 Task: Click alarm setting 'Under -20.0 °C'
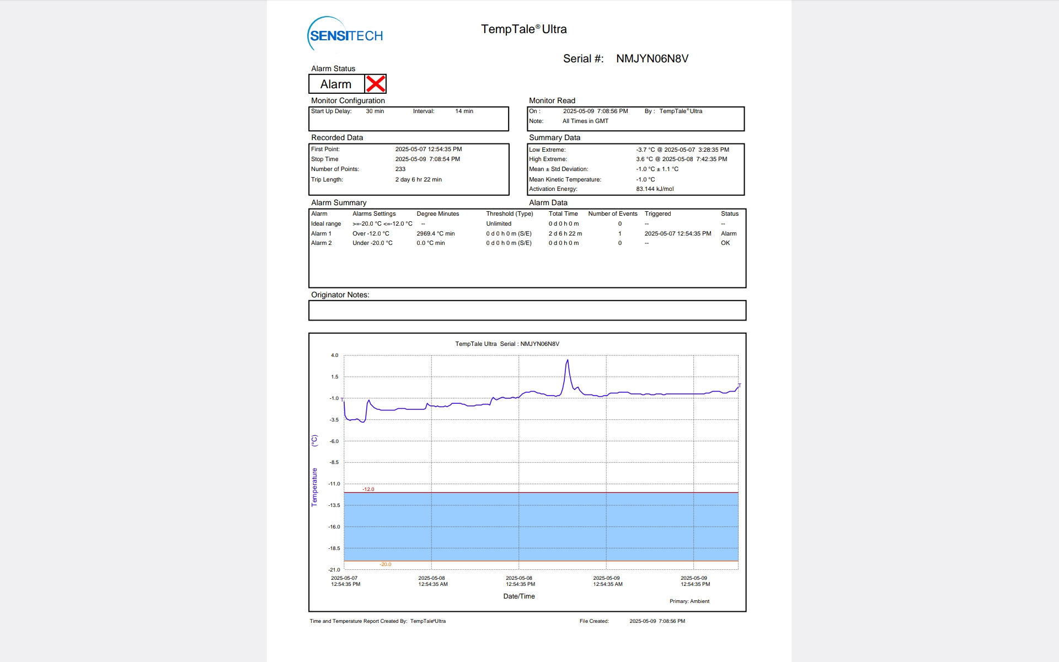(x=372, y=243)
